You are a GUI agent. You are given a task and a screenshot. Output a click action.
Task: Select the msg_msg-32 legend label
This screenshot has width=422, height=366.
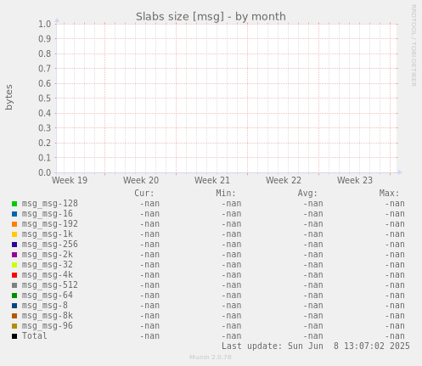point(48,265)
